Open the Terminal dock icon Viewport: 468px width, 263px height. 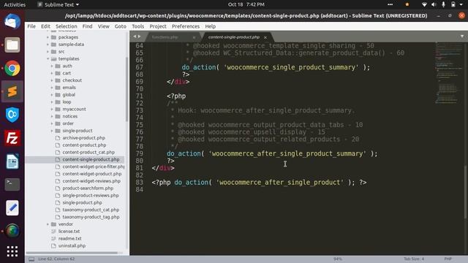point(12,184)
